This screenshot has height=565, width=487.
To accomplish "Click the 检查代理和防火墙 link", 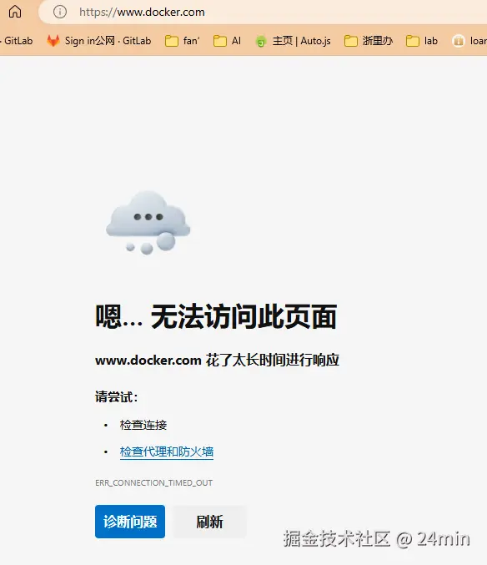I will click(x=167, y=451).
